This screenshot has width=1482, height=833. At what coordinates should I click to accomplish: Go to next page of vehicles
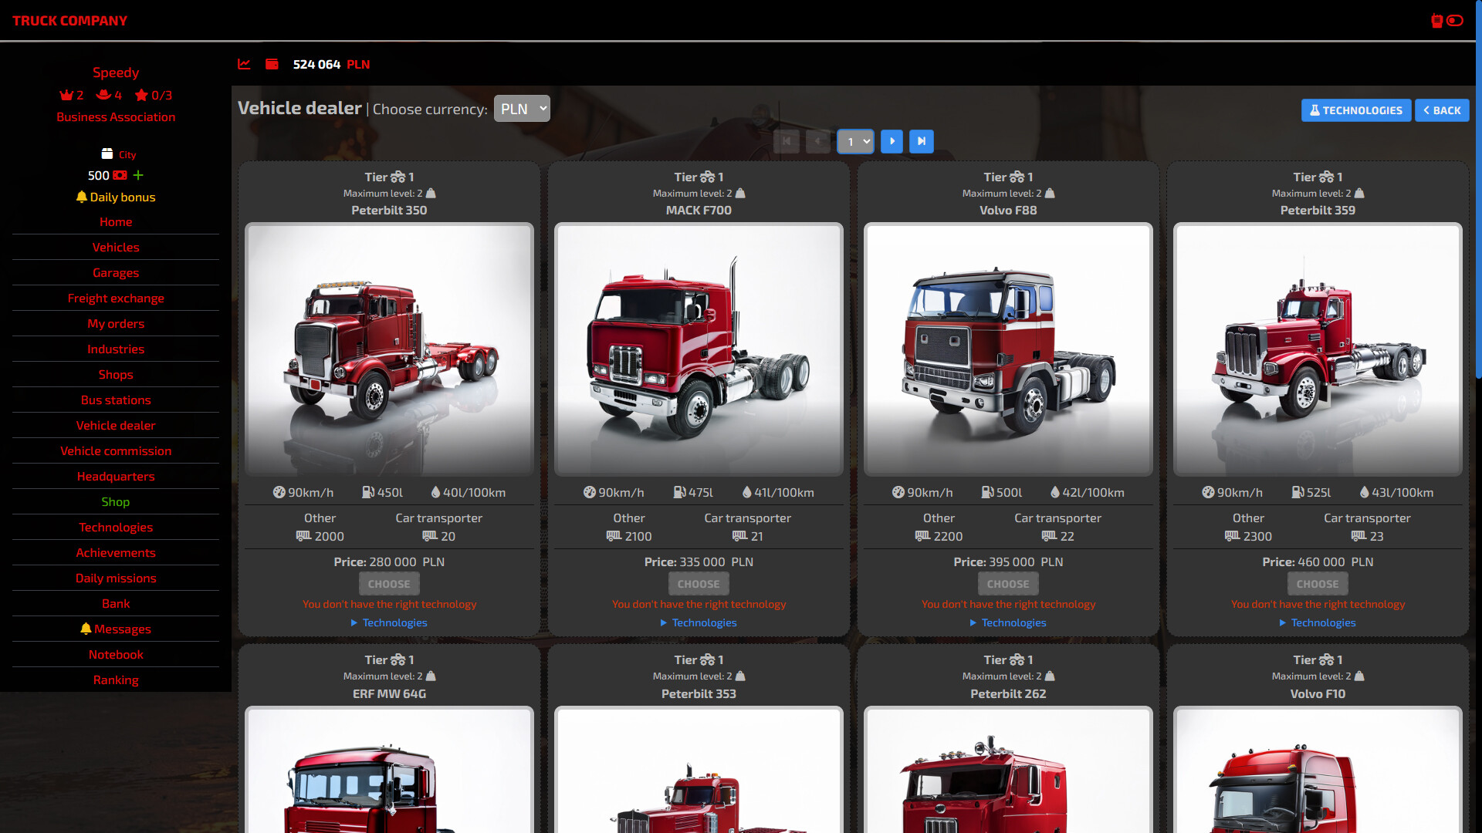tap(892, 141)
